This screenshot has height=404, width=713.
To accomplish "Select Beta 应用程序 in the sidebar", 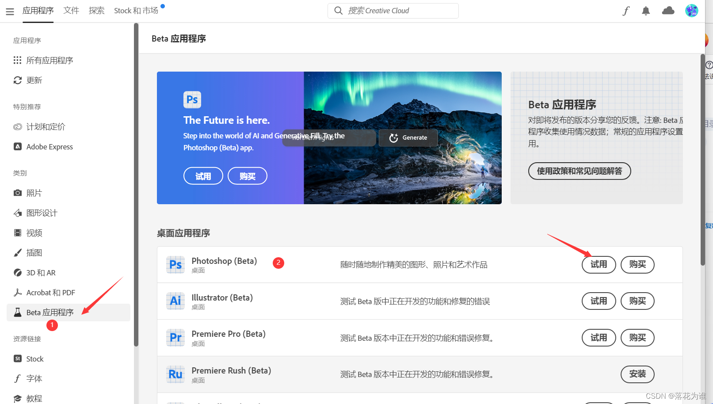I will pyautogui.click(x=69, y=312).
